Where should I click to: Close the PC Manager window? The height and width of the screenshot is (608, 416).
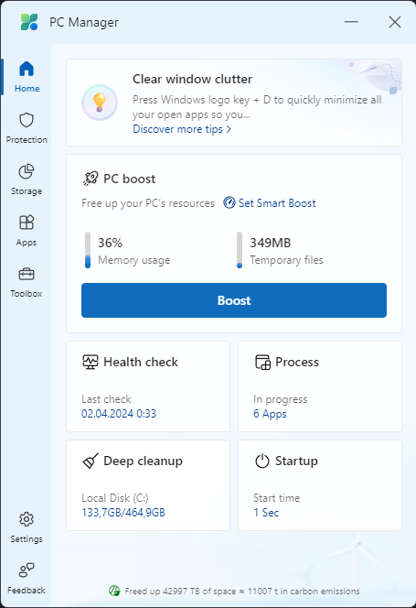click(x=395, y=22)
